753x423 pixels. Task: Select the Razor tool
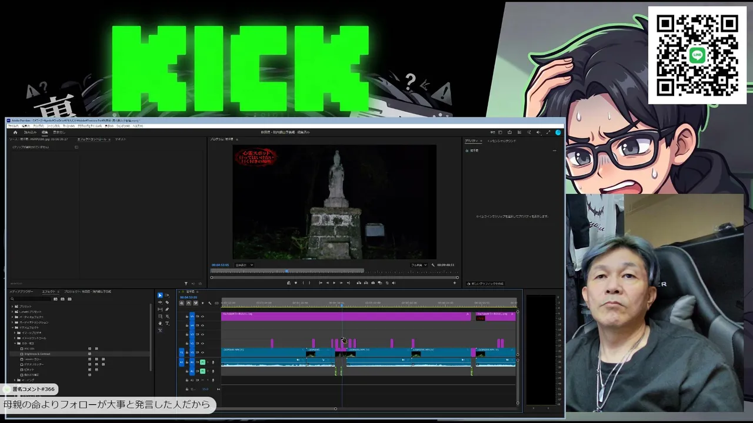click(167, 303)
